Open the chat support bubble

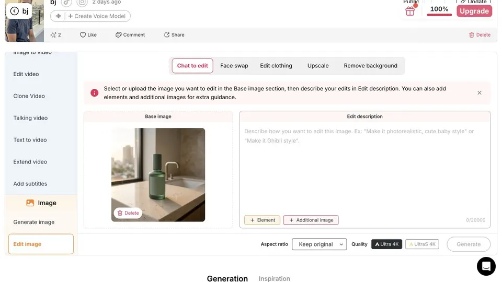pyautogui.click(x=486, y=266)
